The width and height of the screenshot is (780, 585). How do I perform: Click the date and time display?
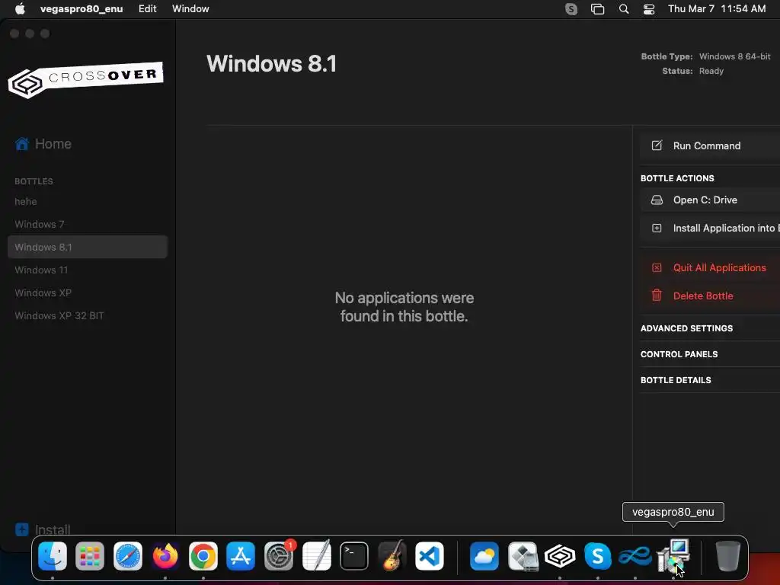(717, 9)
